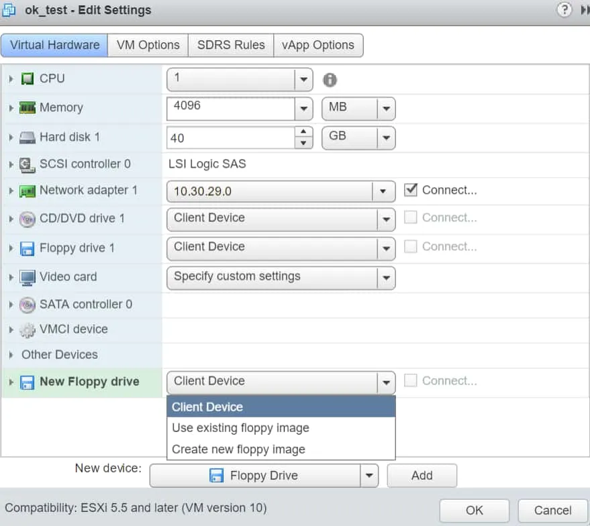Click the Network adapter 1 icon
The width and height of the screenshot is (590, 526).
tap(28, 191)
